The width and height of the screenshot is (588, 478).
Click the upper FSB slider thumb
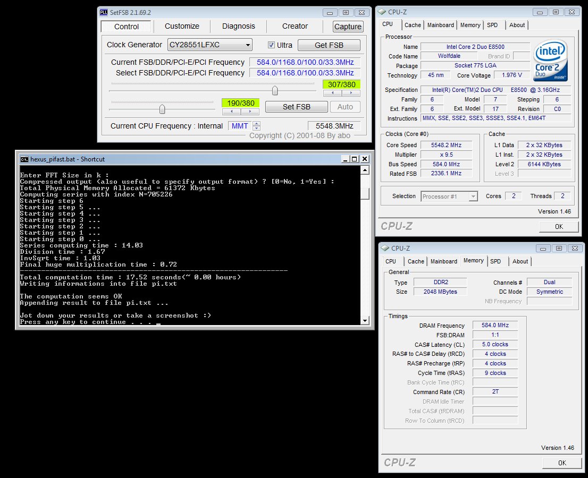pos(275,90)
